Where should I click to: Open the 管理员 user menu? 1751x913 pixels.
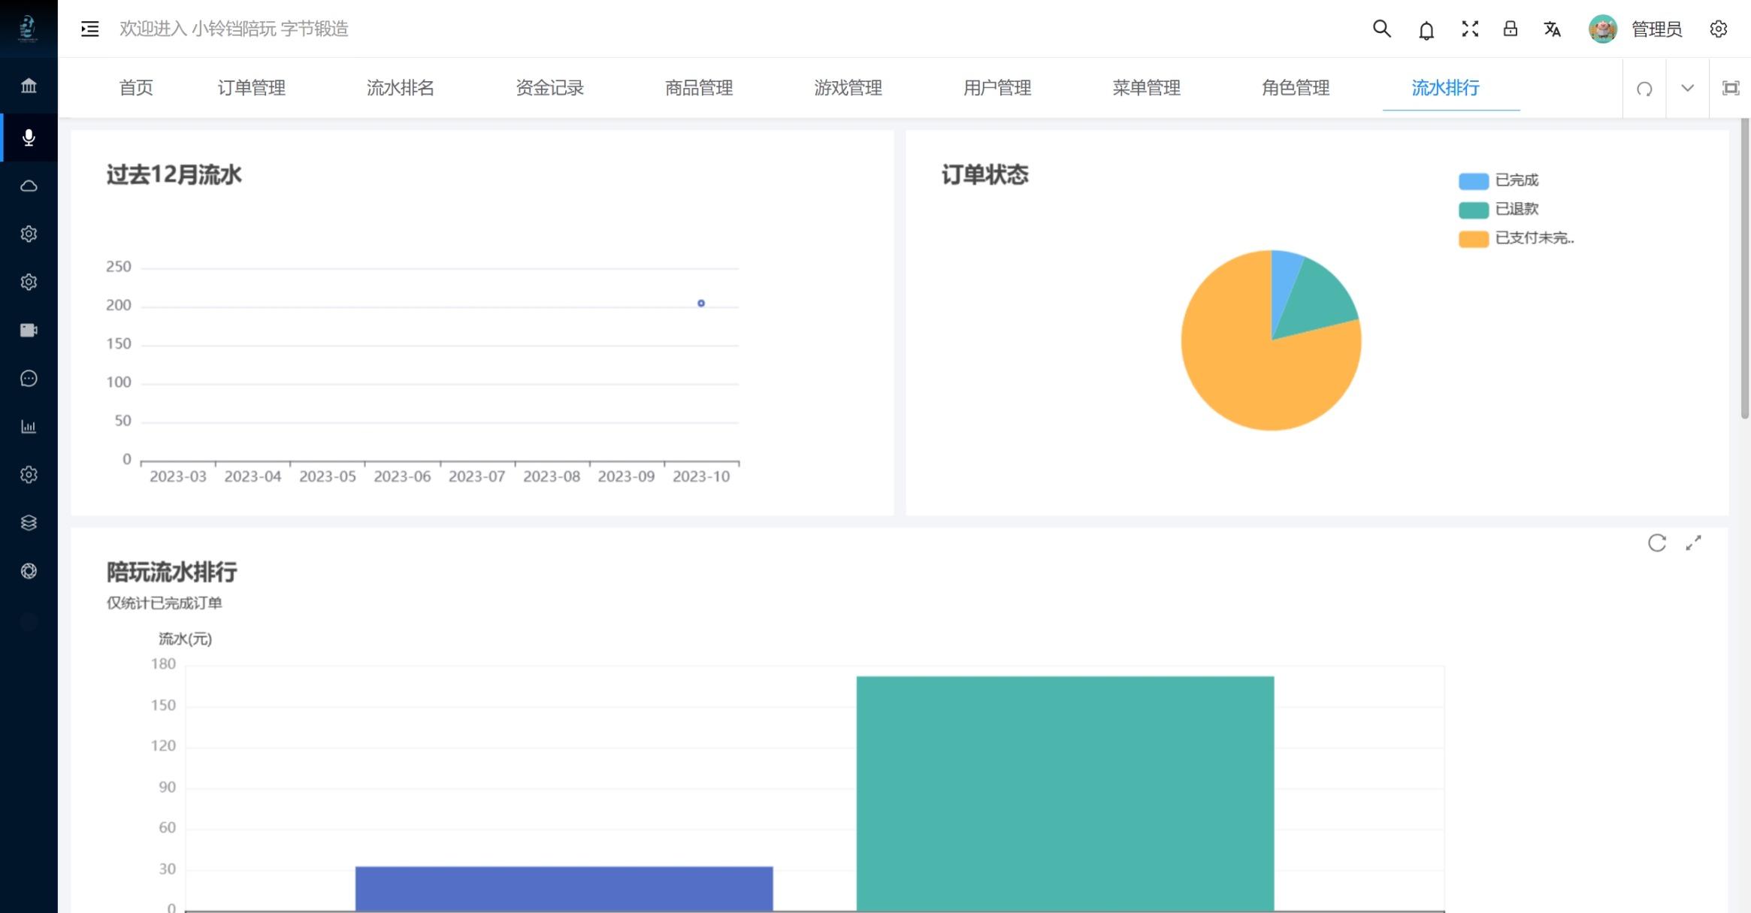coord(1656,29)
